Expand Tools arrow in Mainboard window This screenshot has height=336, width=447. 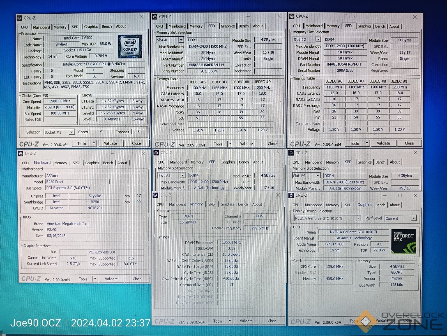click(95, 279)
